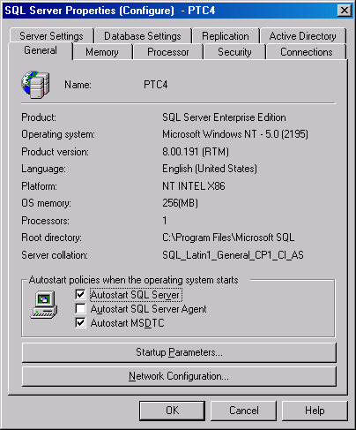Image resolution: width=356 pixels, height=430 pixels.
Task: Click the 'Operating system:' label
Action: pyautogui.click(x=58, y=134)
